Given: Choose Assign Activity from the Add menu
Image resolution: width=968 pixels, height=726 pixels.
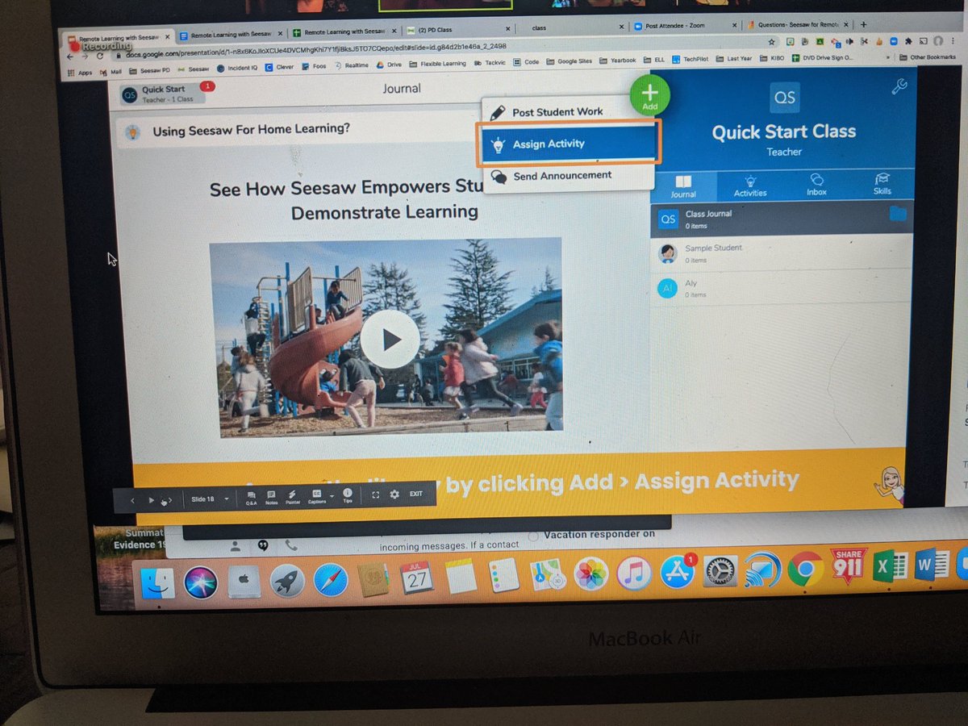Looking at the screenshot, I should pyautogui.click(x=549, y=144).
